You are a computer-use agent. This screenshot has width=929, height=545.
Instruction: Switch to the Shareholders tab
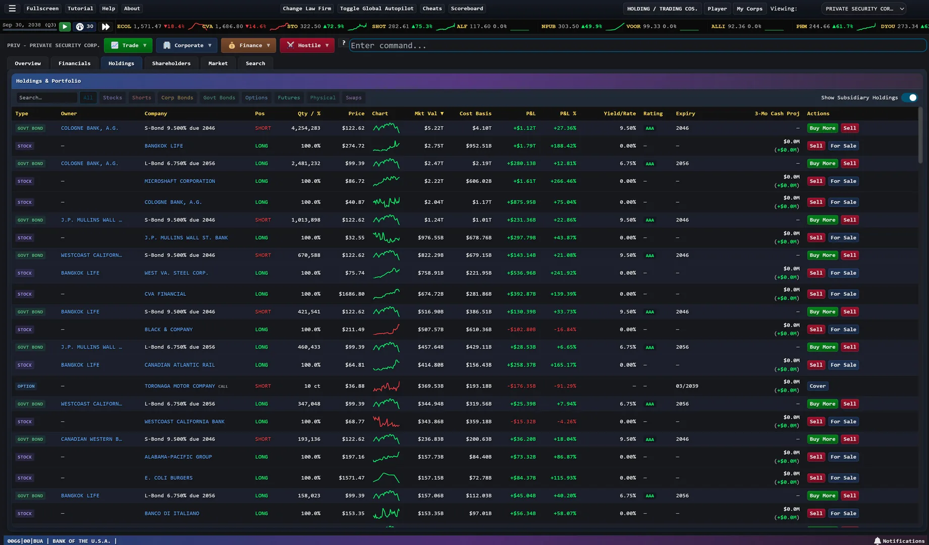(x=171, y=64)
